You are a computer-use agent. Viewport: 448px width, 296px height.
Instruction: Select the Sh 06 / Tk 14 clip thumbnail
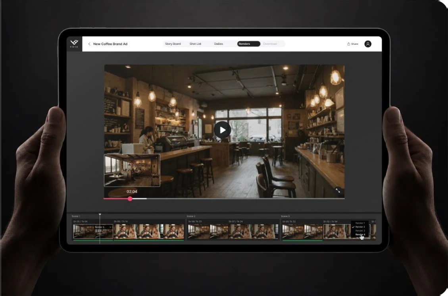149,231
